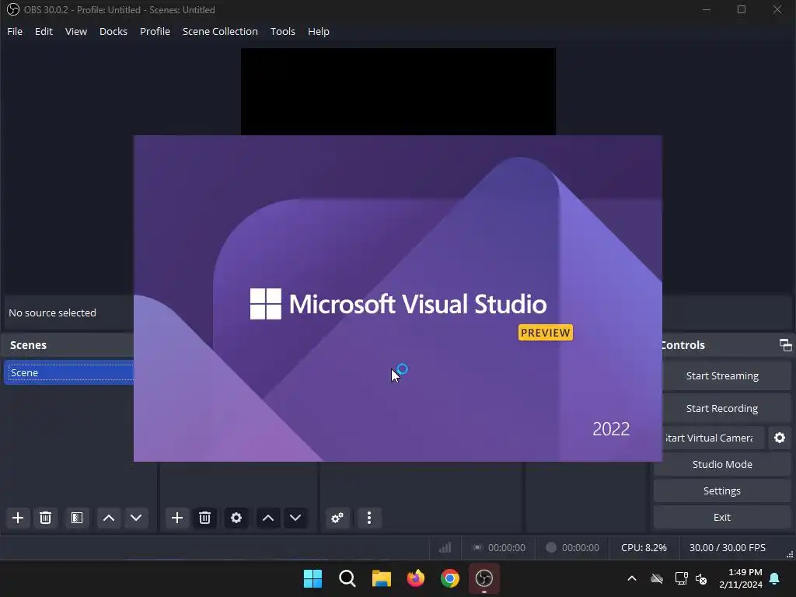Viewport: 796px width, 597px height.
Task: Open the File menu
Action: 15,31
